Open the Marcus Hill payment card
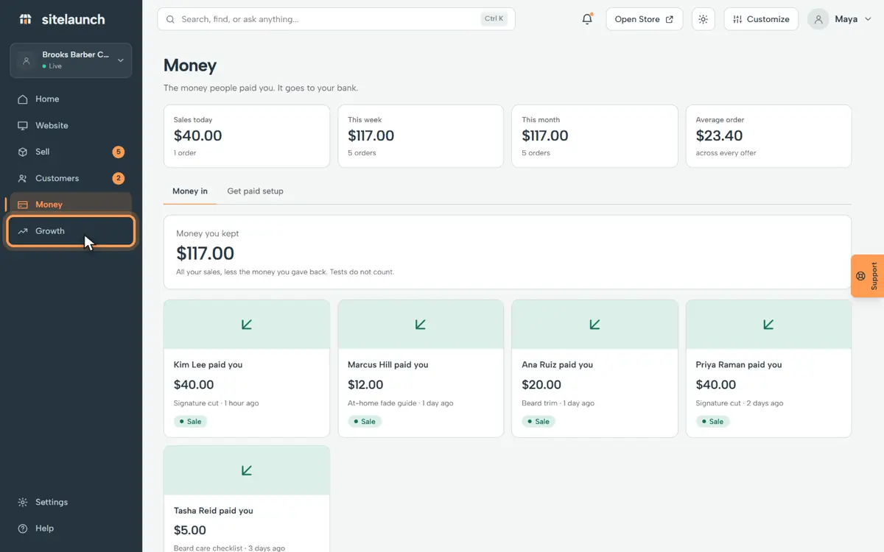 (x=421, y=369)
